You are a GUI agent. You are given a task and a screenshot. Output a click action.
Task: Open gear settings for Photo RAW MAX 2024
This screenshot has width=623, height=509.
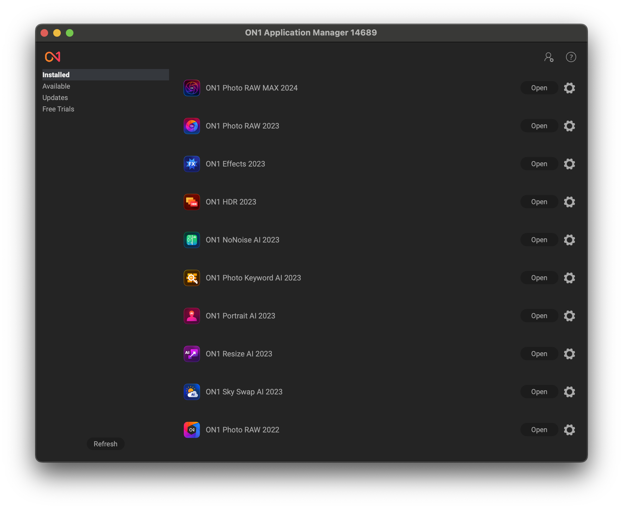(570, 88)
